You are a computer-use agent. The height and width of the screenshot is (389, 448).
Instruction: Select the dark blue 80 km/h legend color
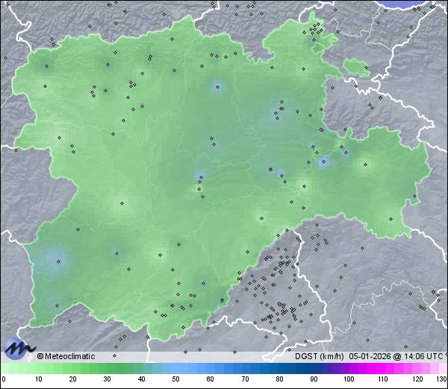point(279,368)
